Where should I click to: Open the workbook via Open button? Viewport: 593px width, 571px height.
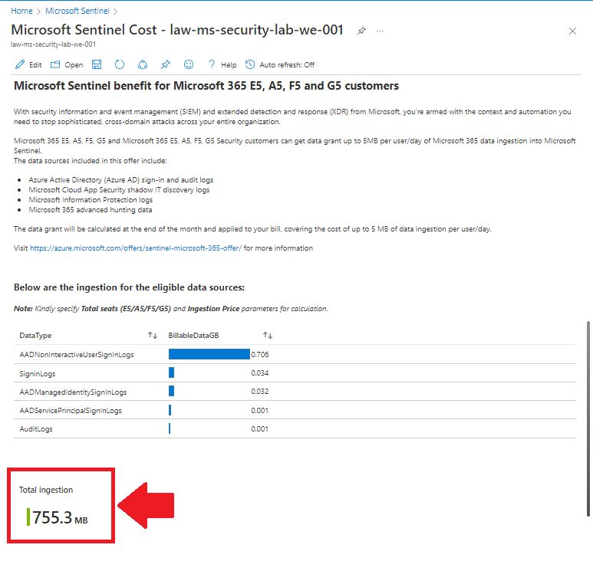(x=67, y=64)
